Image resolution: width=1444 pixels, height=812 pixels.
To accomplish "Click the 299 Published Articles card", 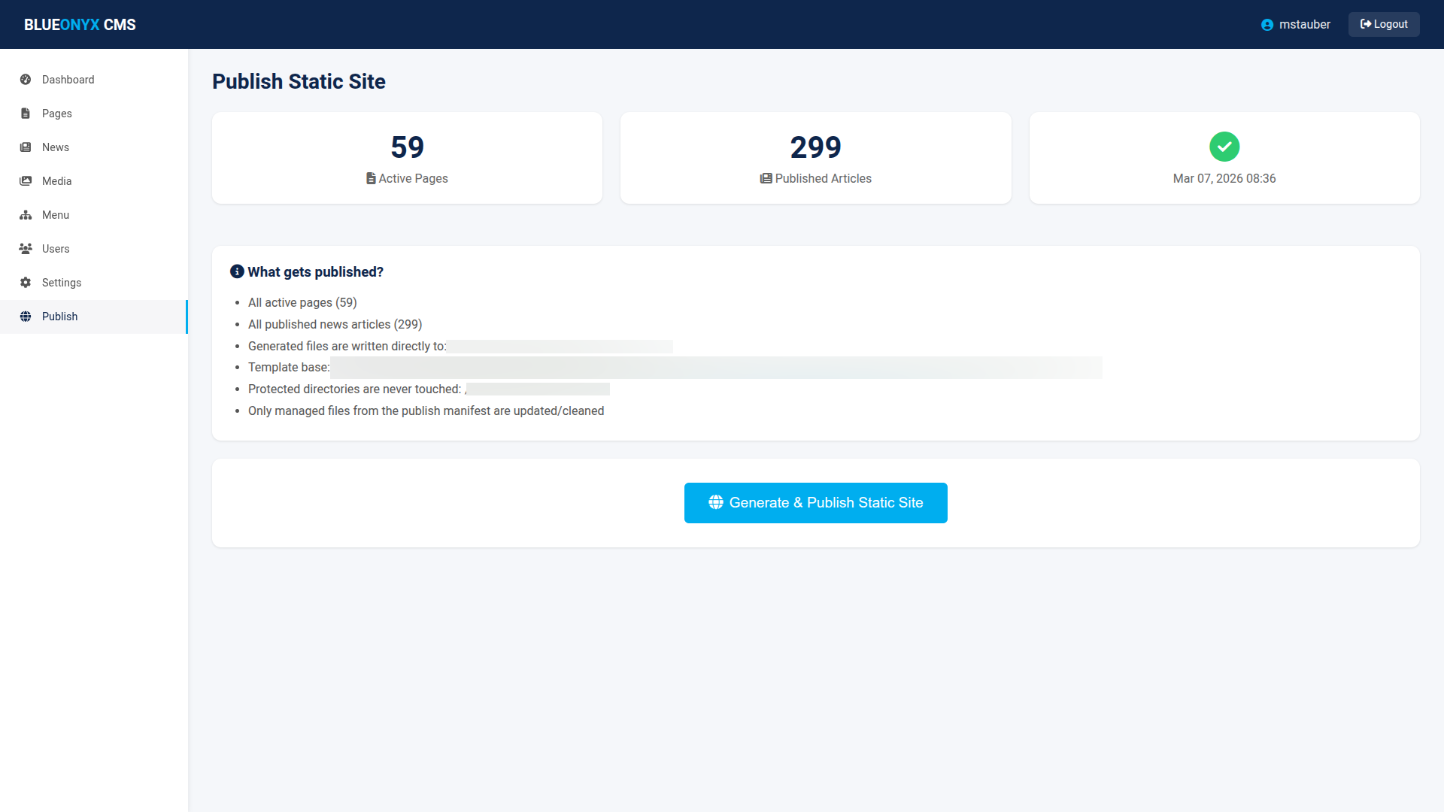I will (x=815, y=158).
